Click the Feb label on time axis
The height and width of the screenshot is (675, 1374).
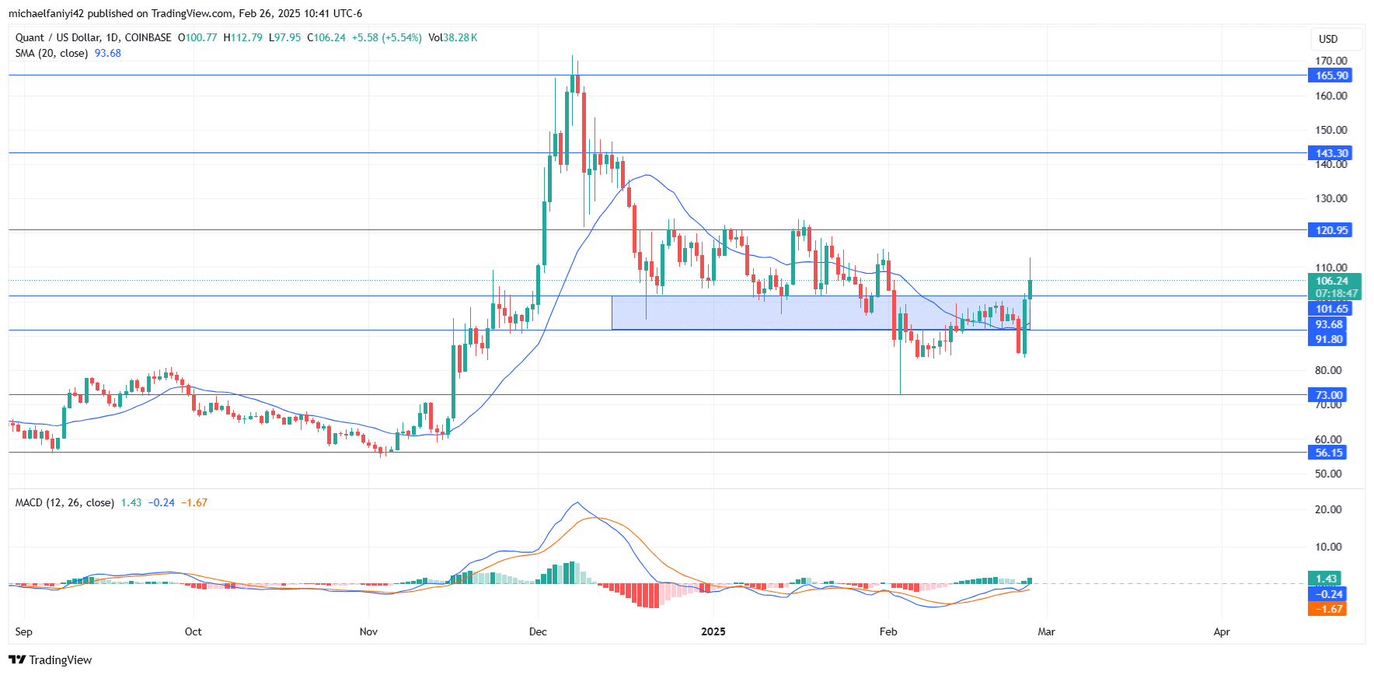point(888,631)
